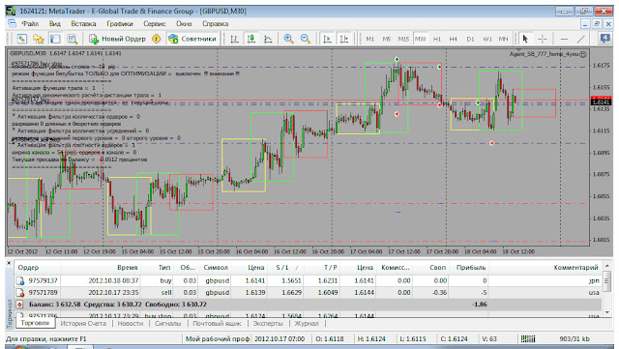Open the Графики menu
This screenshot has height=349, width=619.
coord(120,24)
